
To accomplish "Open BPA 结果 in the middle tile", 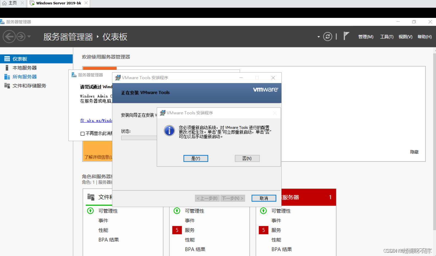I will 195,249.
